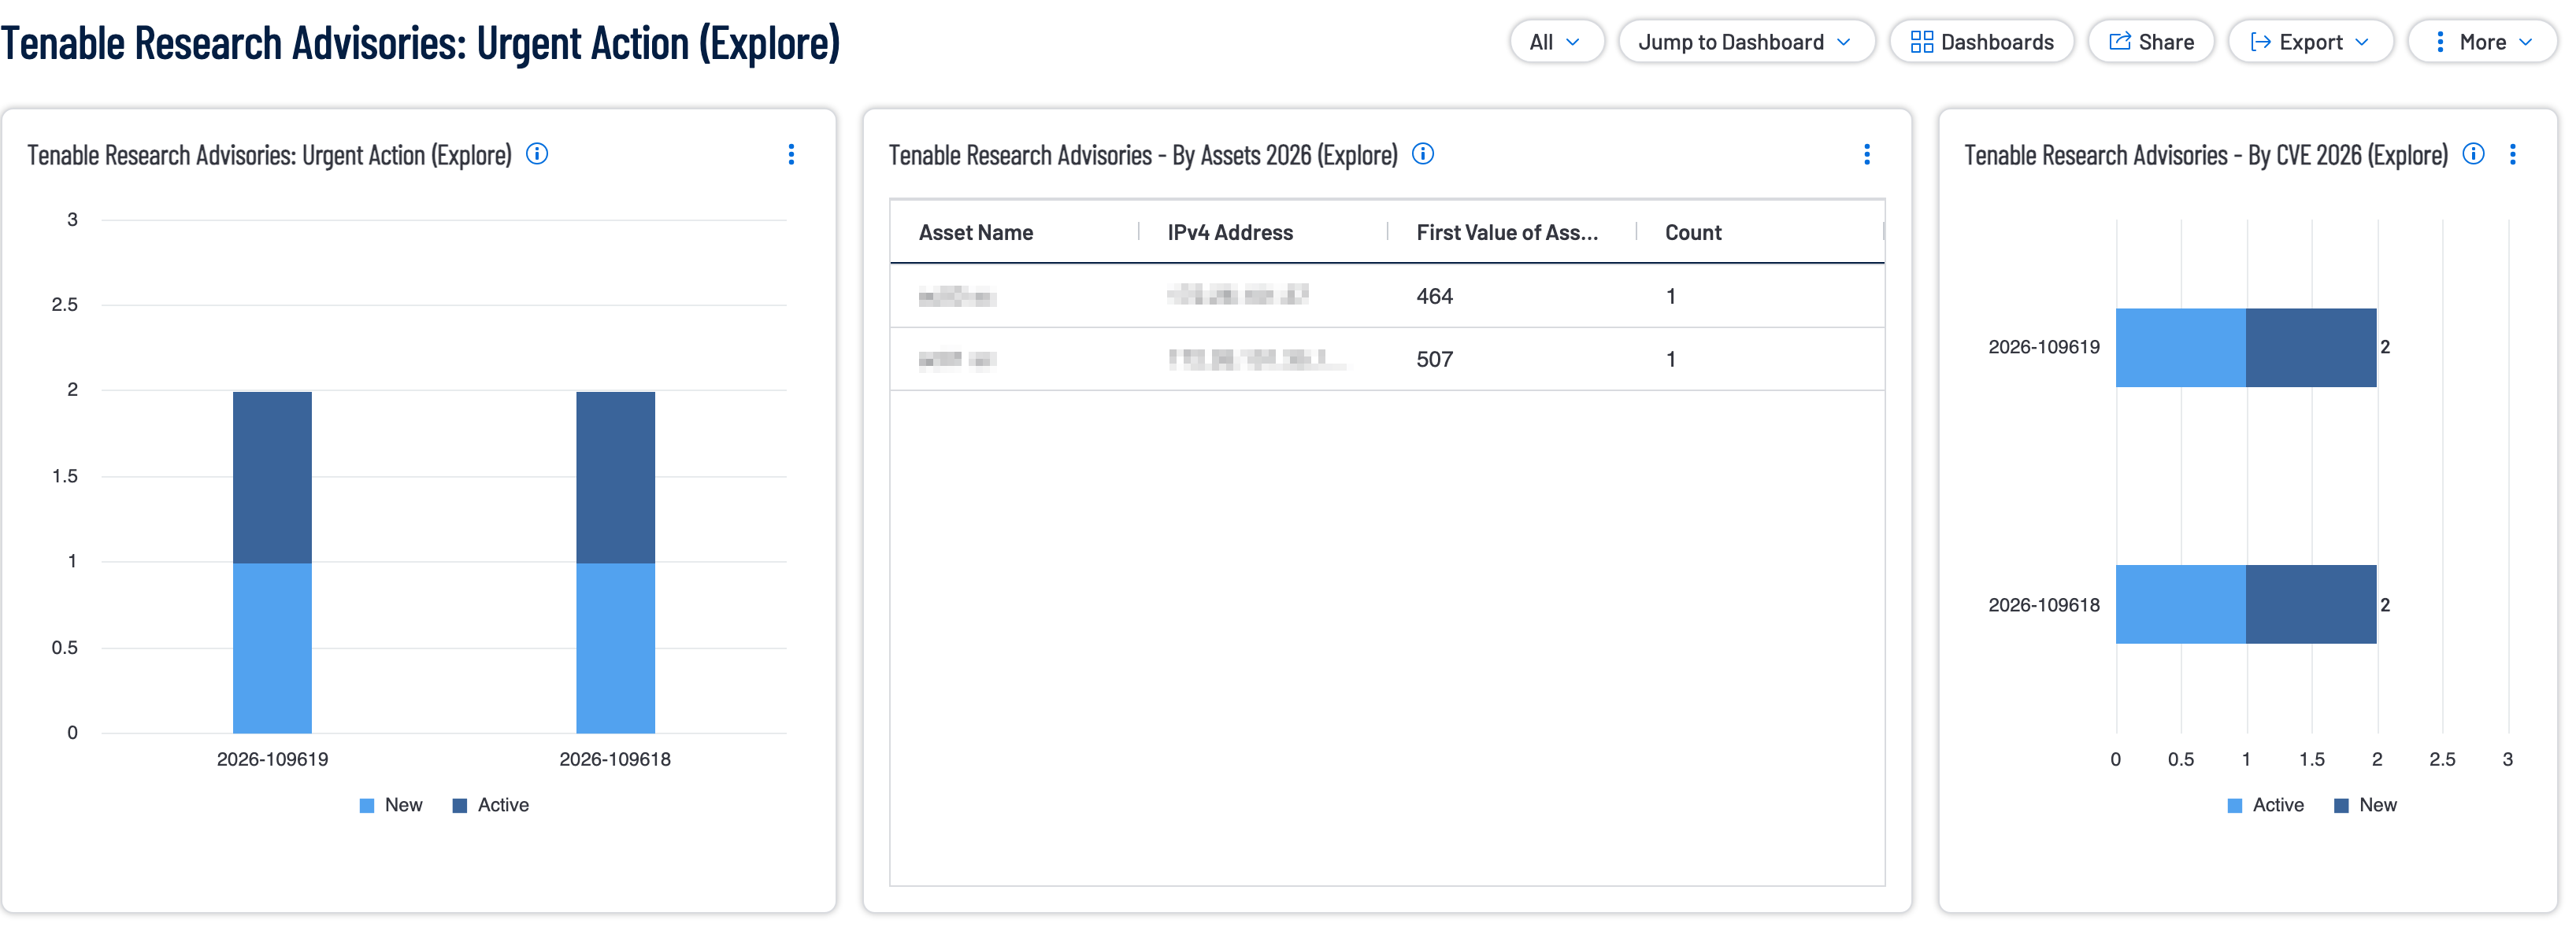Screen dimensions: 2576x927
Task: Click the main dashboard page heading
Action: coord(420,43)
